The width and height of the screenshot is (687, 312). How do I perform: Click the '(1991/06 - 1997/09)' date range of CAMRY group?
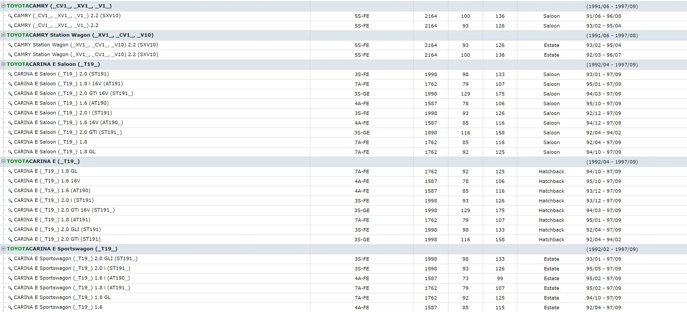[612, 6]
